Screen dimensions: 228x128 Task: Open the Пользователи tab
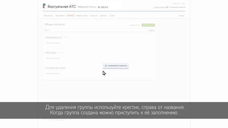click(60, 16)
